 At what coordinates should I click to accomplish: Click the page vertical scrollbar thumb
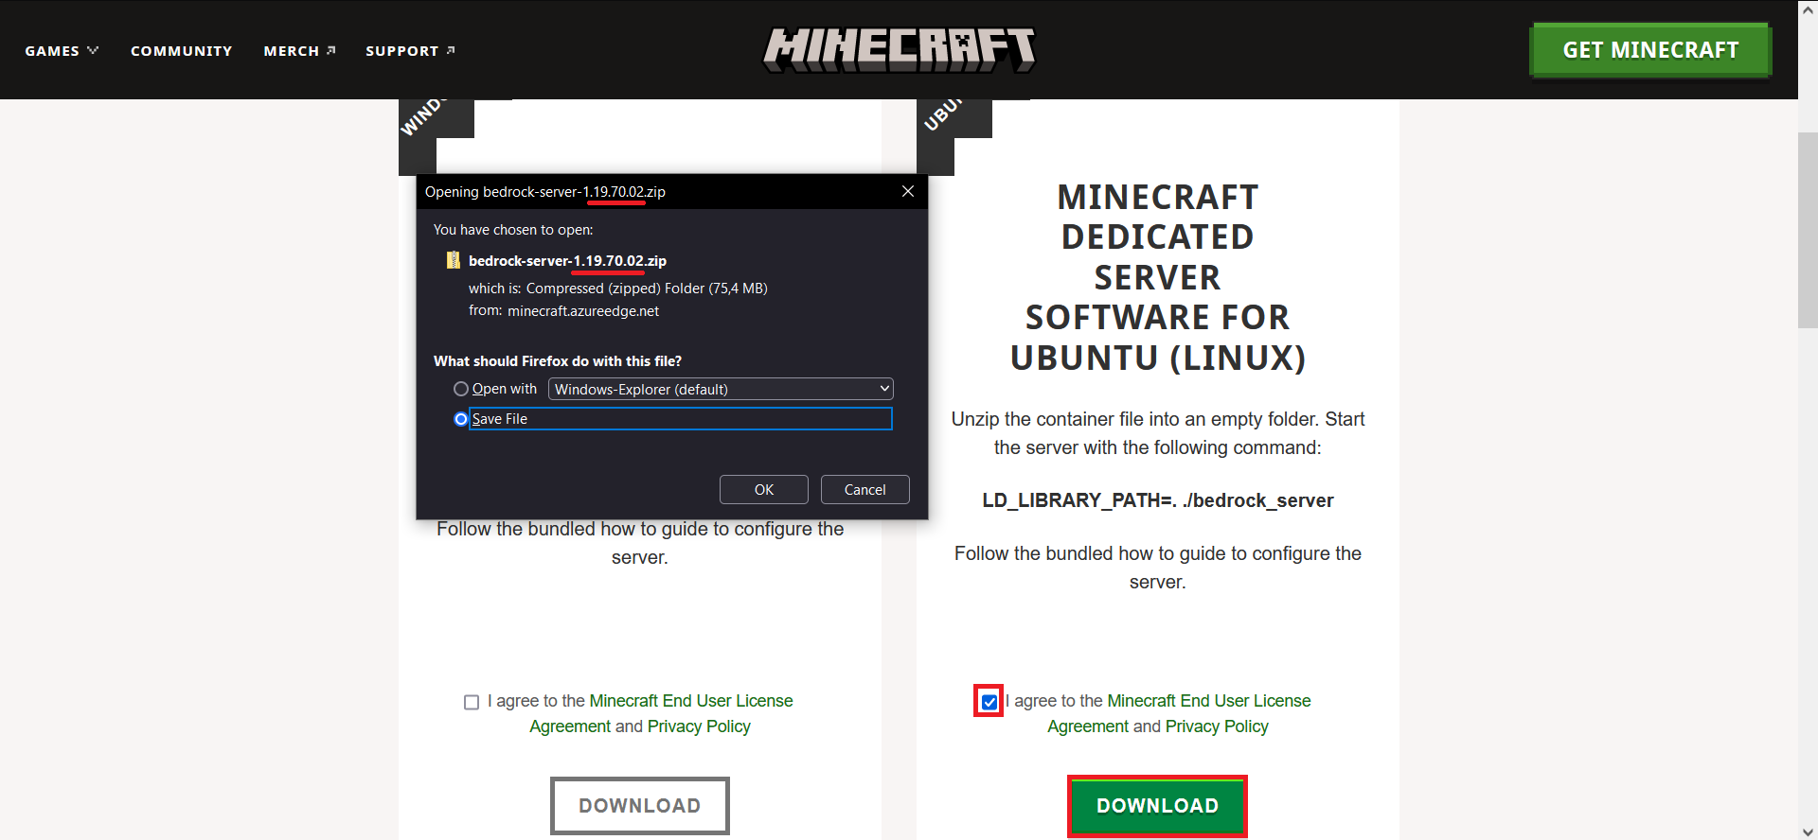tap(1808, 230)
